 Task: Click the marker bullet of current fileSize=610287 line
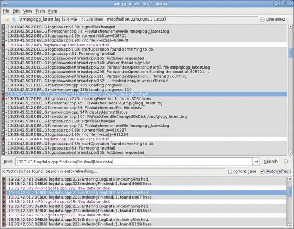pyautogui.click(x=3, y=130)
